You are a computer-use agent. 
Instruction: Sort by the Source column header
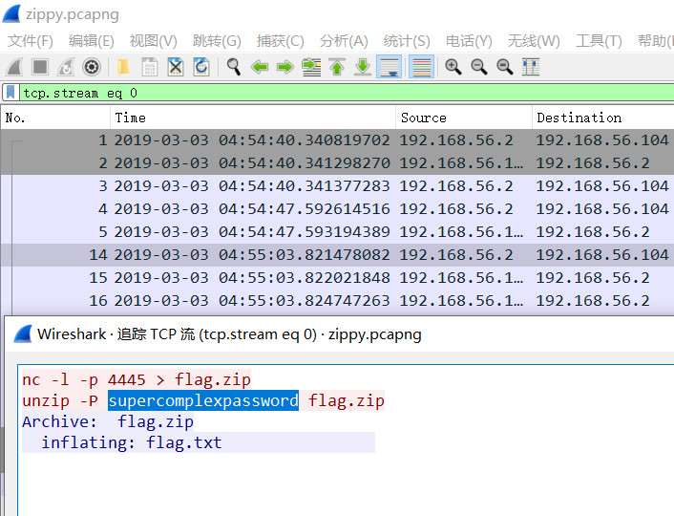463,118
